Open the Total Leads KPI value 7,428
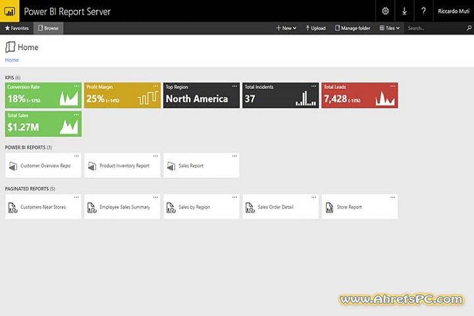 (x=335, y=99)
